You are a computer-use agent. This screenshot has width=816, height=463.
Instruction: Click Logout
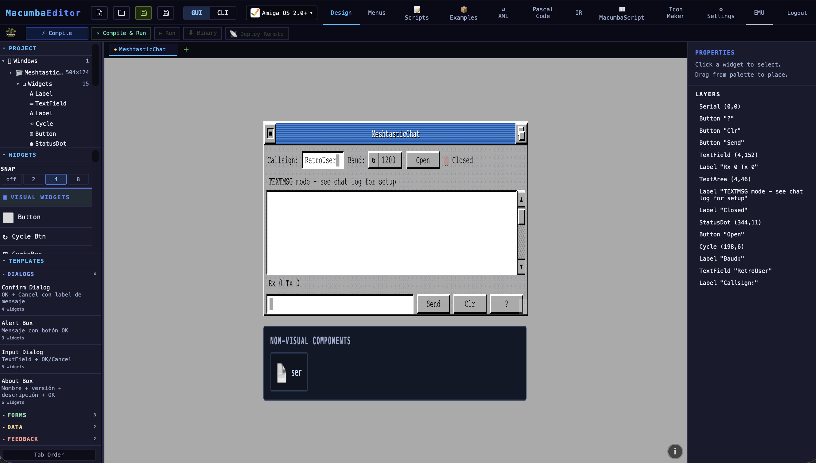pyautogui.click(x=797, y=13)
